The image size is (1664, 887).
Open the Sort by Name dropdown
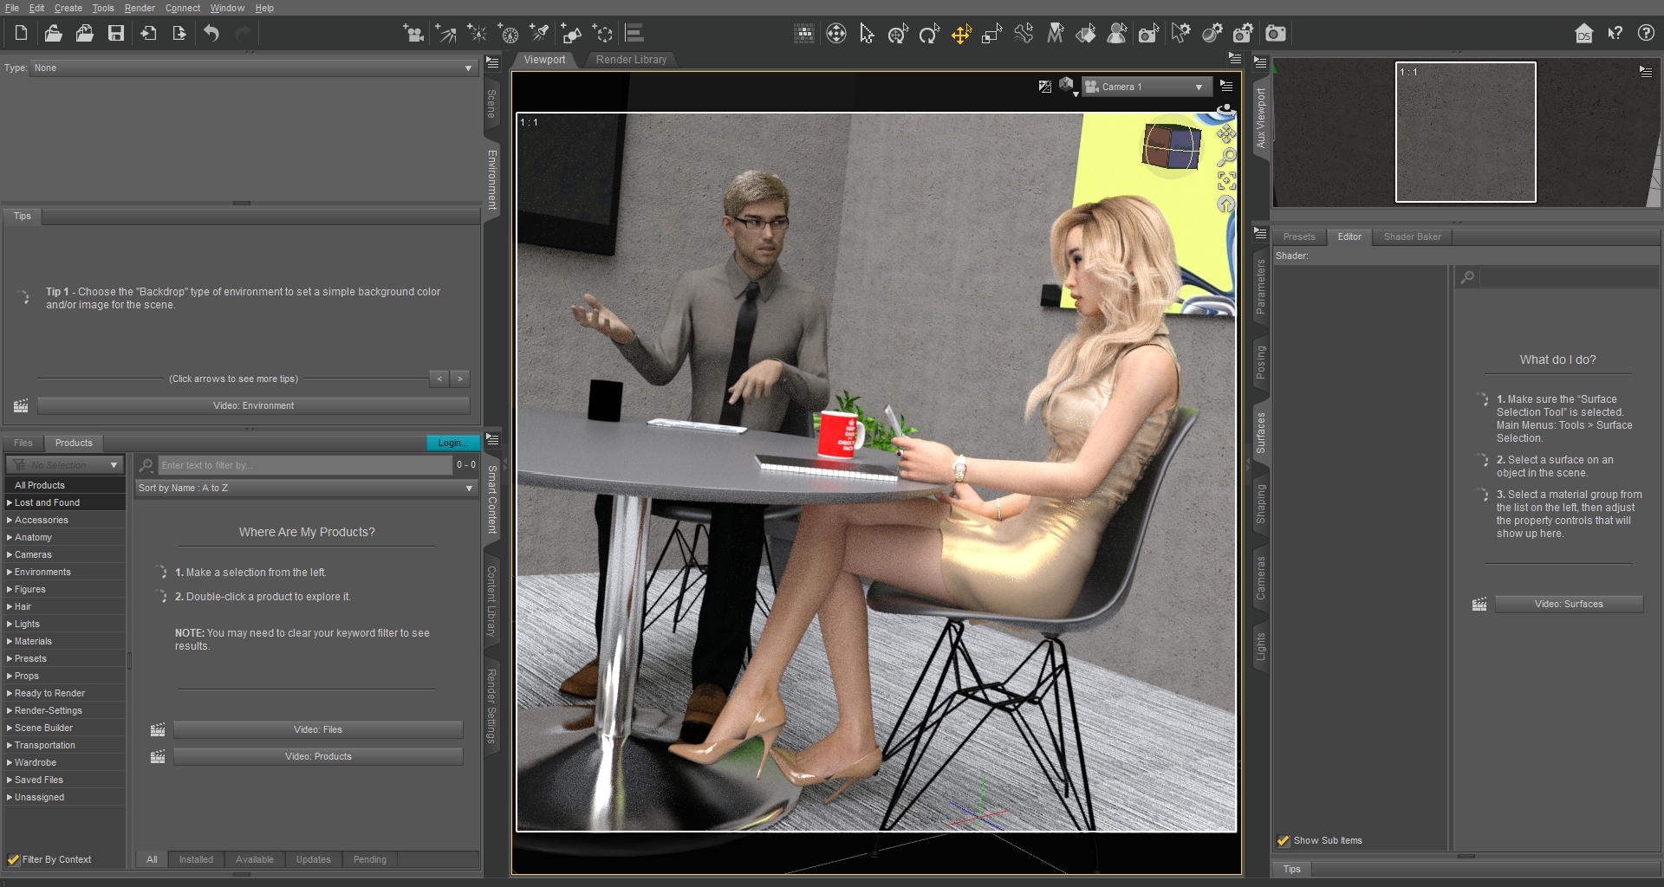click(x=306, y=488)
